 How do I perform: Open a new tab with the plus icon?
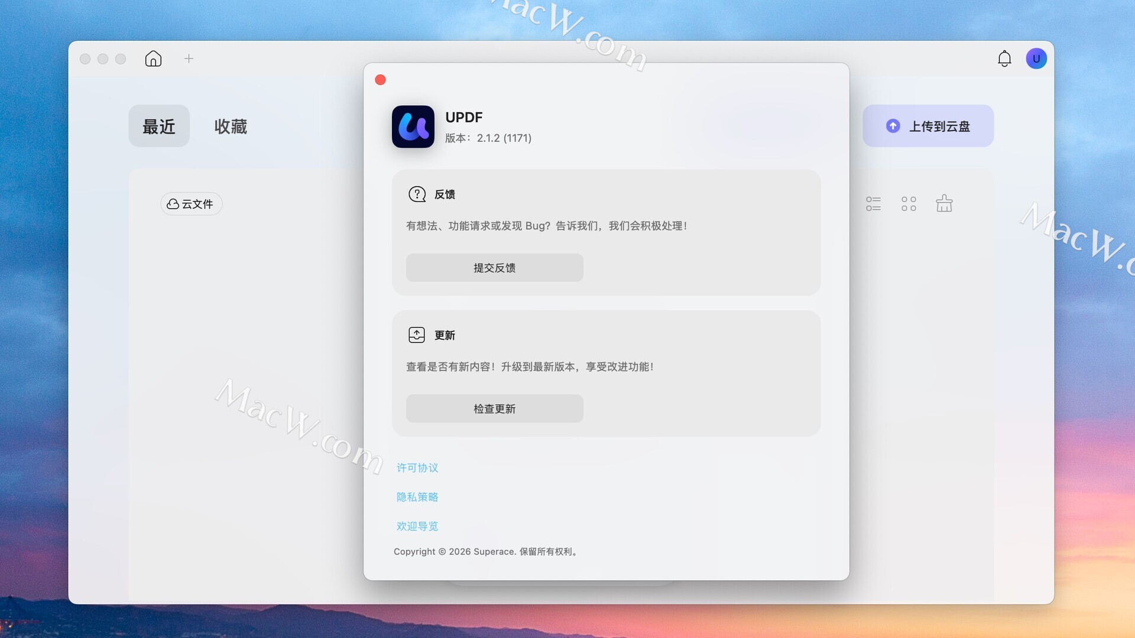pyautogui.click(x=189, y=58)
